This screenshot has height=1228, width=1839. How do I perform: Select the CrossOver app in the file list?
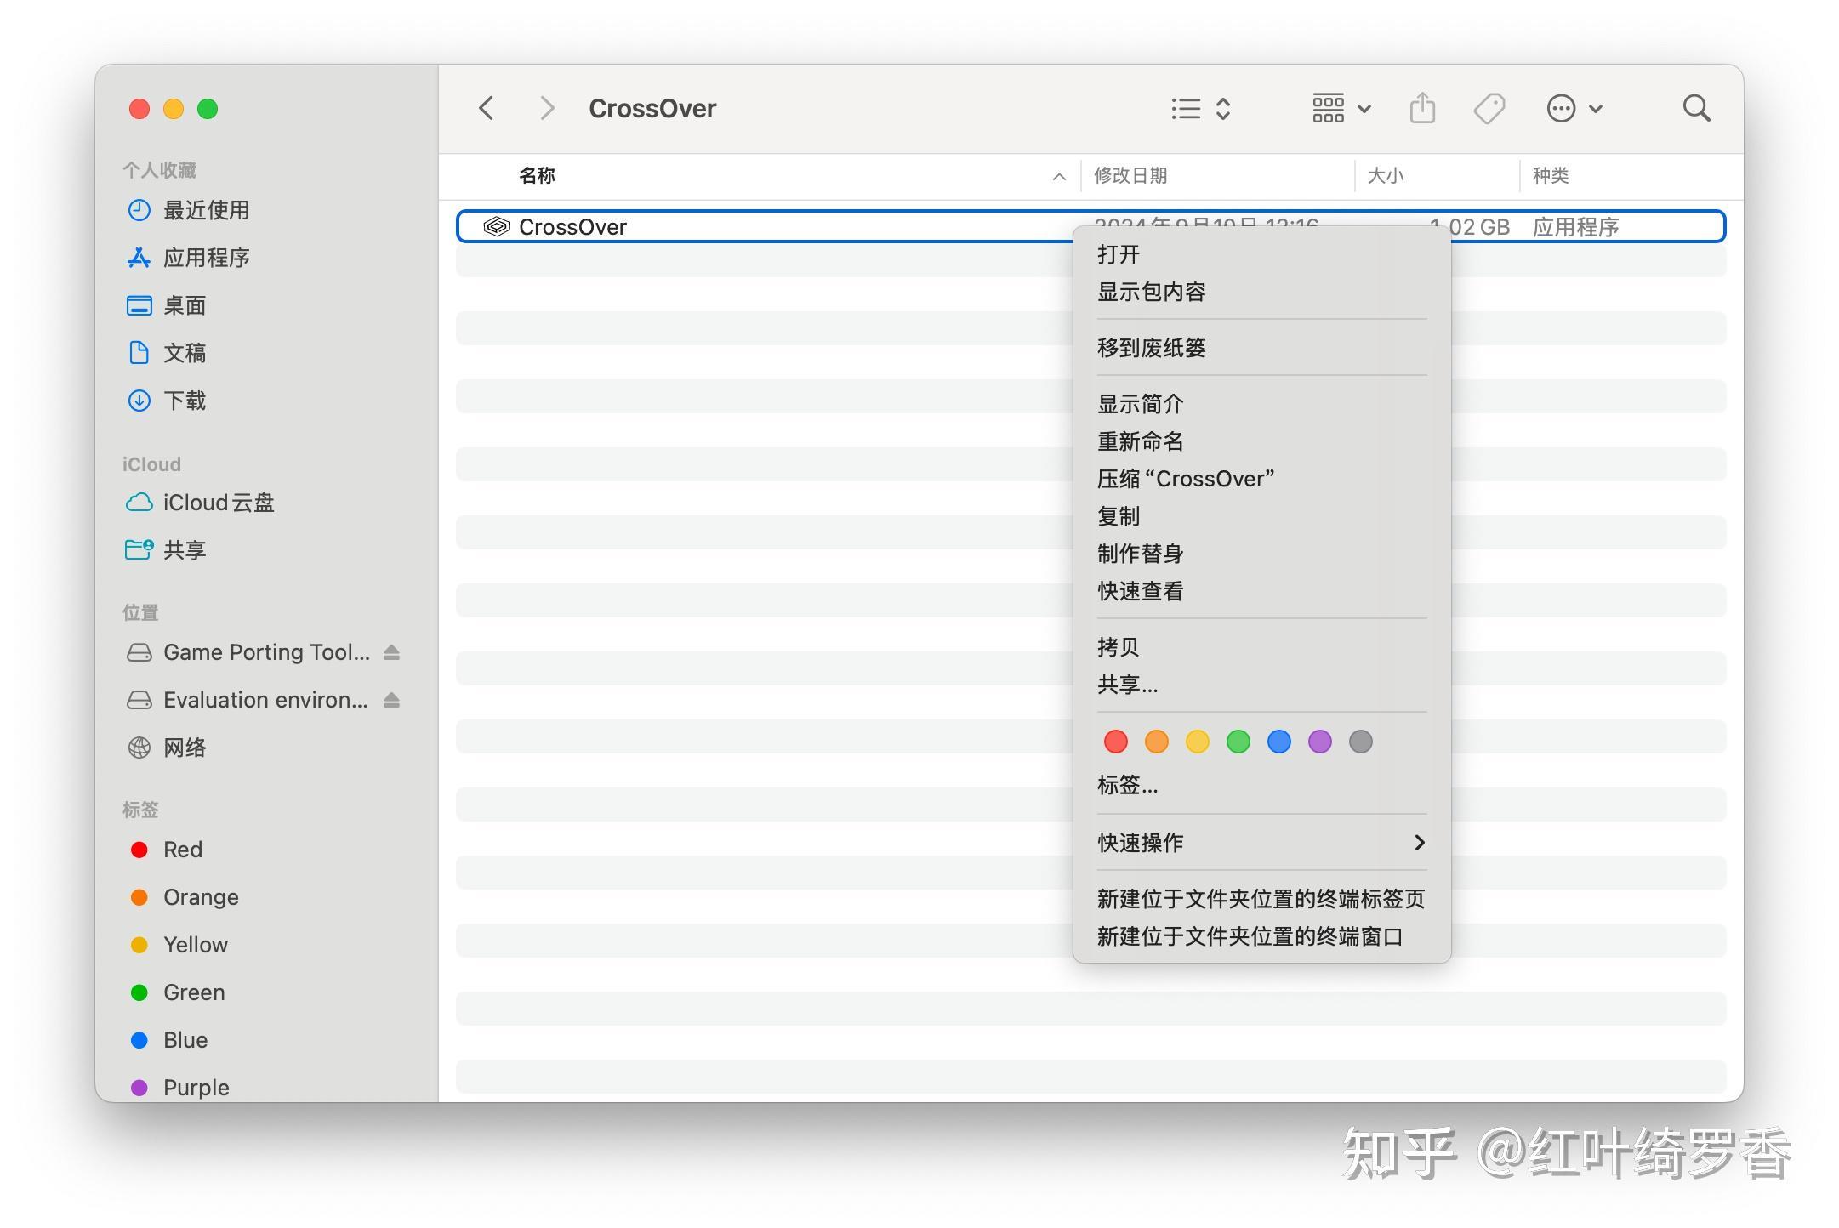[572, 226]
